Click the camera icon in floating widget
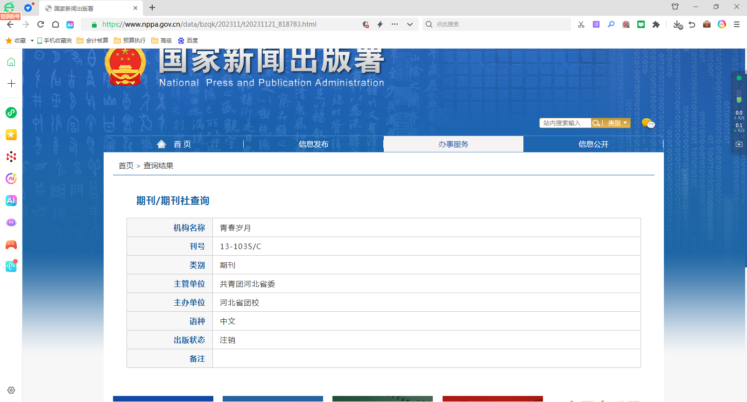The height and width of the screenshot is (402, 747). tap(739, 144)
